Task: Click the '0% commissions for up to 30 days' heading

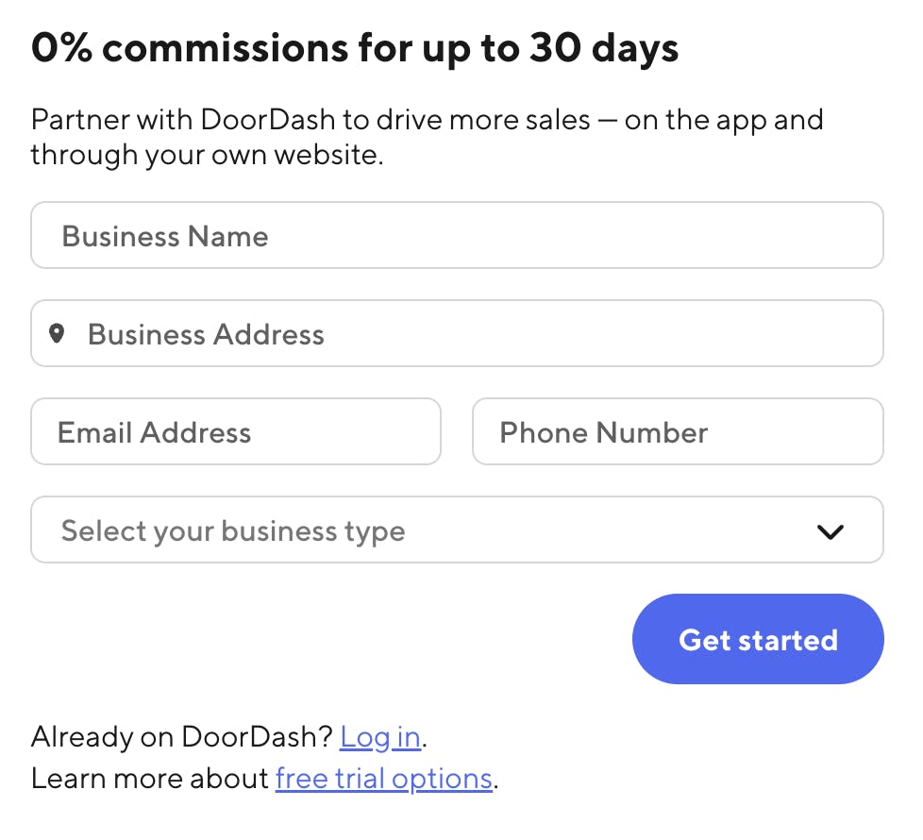Action: tap(355, 48)
